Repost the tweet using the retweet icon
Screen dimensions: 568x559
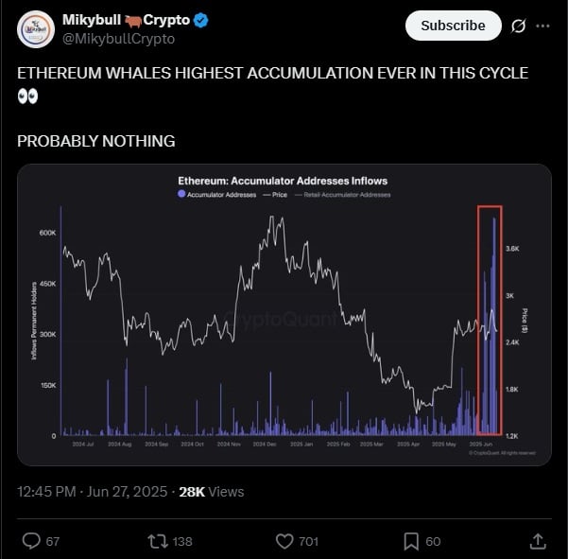point(159,541)
